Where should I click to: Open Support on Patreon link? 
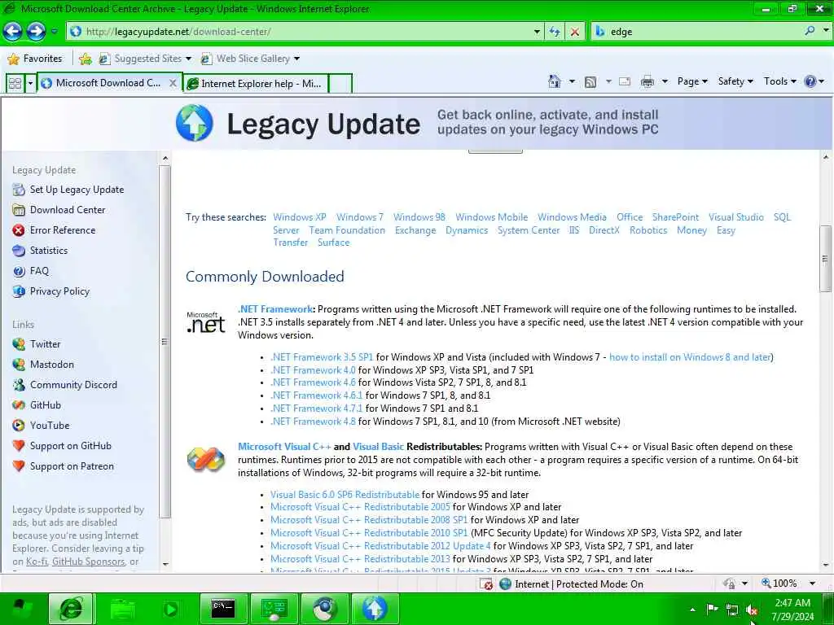(72, 466)
